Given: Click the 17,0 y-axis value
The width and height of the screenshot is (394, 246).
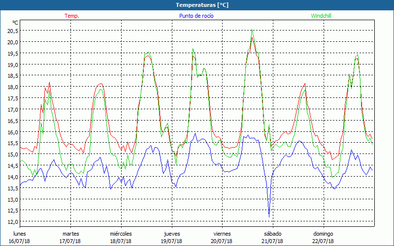Looking at the screenshot, I should click(13, 109).
